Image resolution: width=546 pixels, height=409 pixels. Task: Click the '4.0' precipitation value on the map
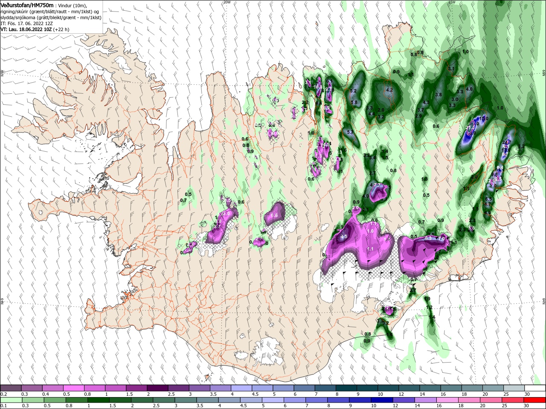click(x=469, y=89)
